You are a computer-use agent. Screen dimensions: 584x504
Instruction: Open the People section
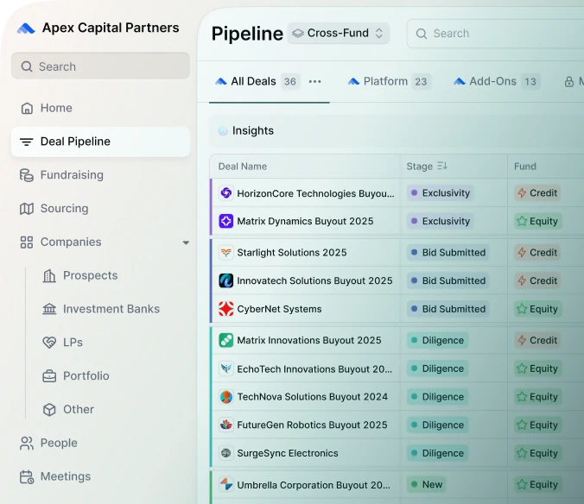(100, 443)
